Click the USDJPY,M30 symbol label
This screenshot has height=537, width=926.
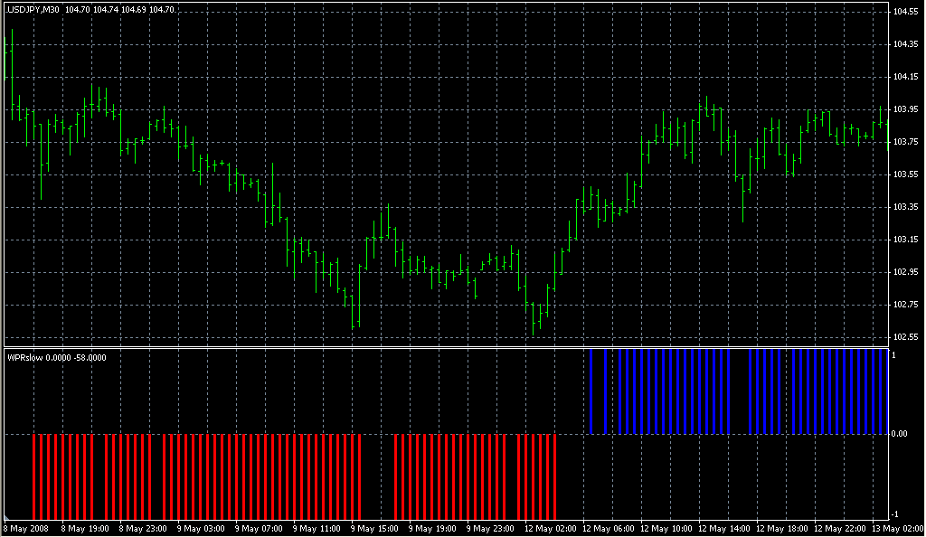33,9
